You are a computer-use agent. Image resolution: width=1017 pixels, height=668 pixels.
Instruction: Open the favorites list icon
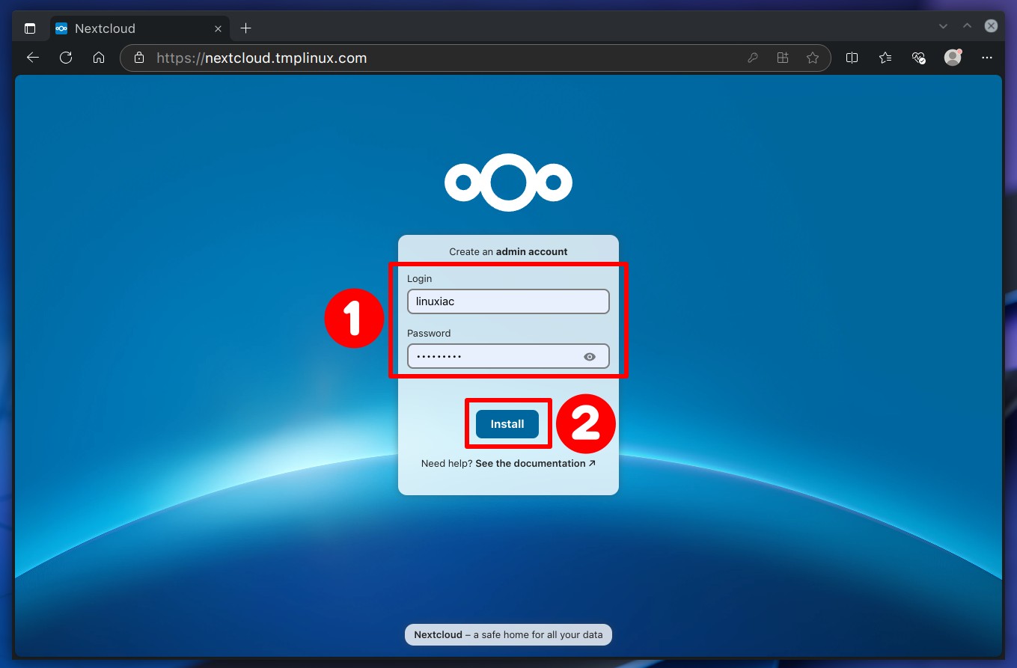885,58
